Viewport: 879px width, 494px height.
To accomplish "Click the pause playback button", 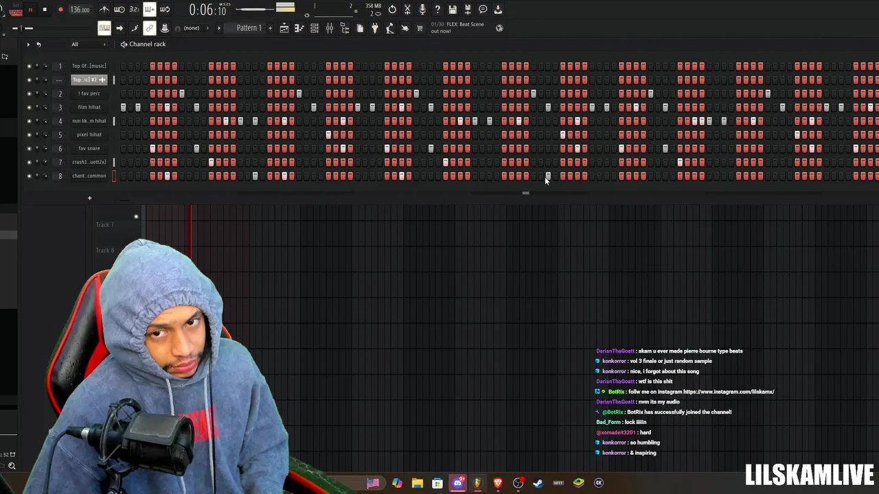I will 30,10.
